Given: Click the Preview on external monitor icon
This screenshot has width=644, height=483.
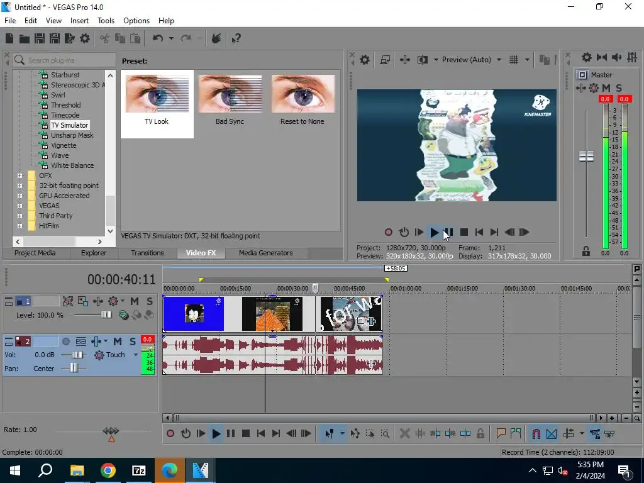Looking at the screenshot, I should click(385, 60).
